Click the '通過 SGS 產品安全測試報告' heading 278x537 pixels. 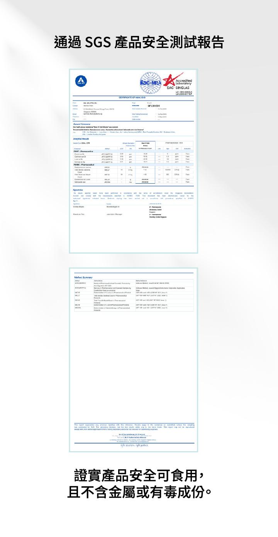pos(139,42)
